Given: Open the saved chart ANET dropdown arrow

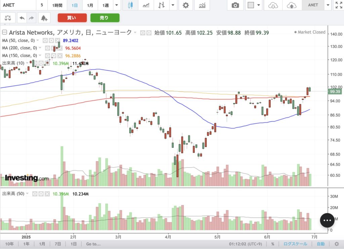Looking at the screenshot, I should [x=328, y=5].
